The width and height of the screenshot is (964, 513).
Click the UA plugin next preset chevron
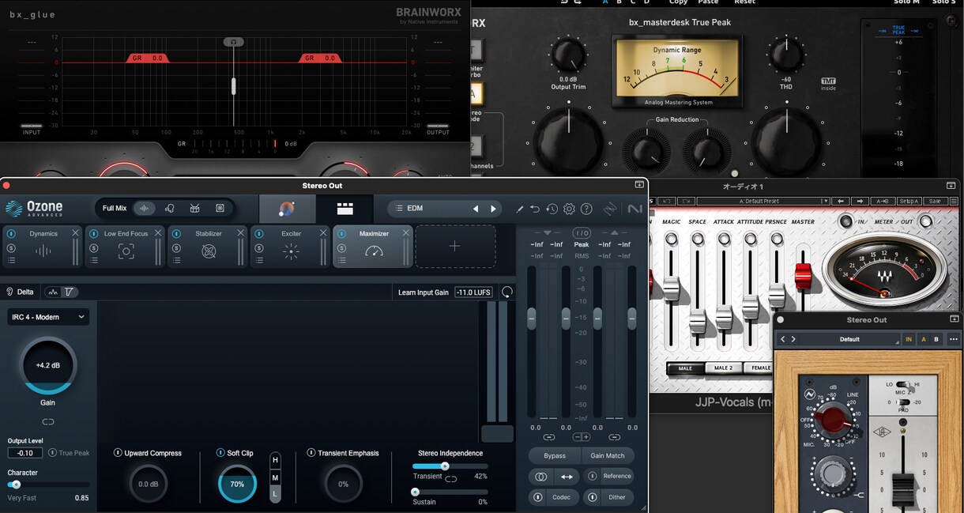click(793, 339)
